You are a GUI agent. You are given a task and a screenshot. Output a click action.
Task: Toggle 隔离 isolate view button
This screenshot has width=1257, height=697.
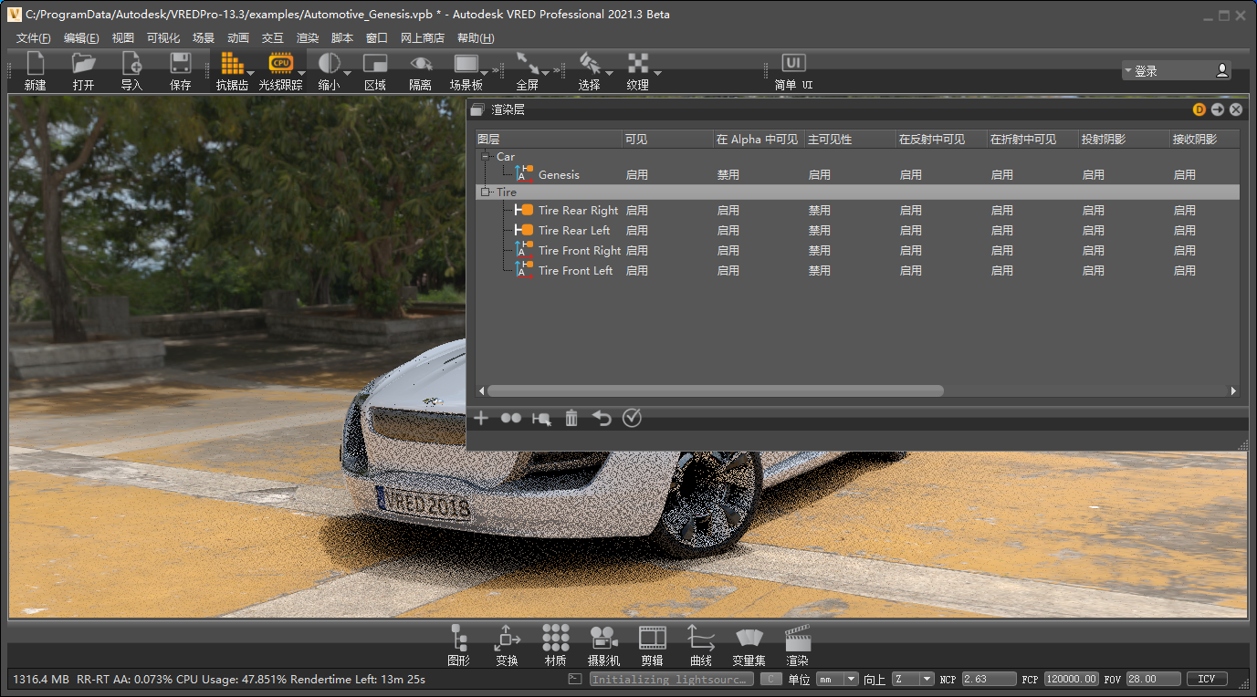click(x=420, y=70)
